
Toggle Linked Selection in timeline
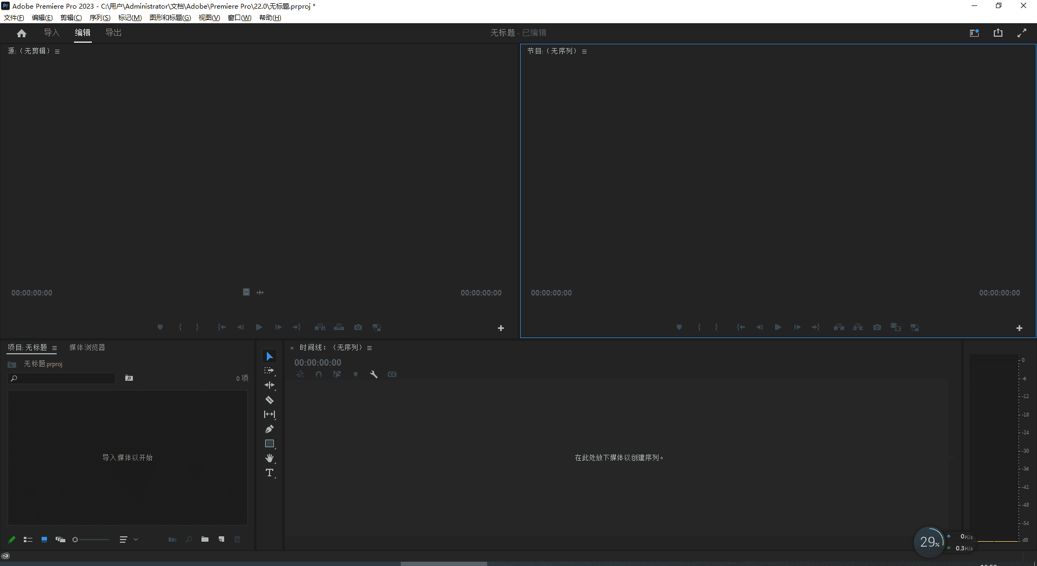click(x=337, y=374)
